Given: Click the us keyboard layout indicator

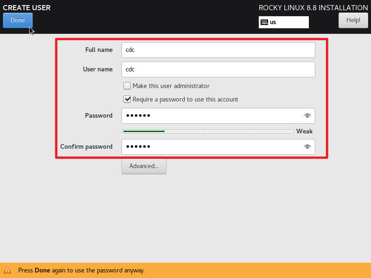Looking at the screenshot, I should (284, 22).
